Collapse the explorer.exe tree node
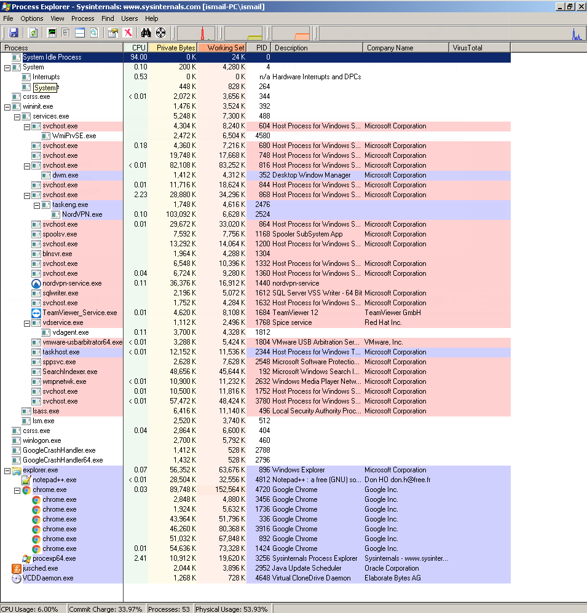The image size is (587, 613). coord(7,471)
